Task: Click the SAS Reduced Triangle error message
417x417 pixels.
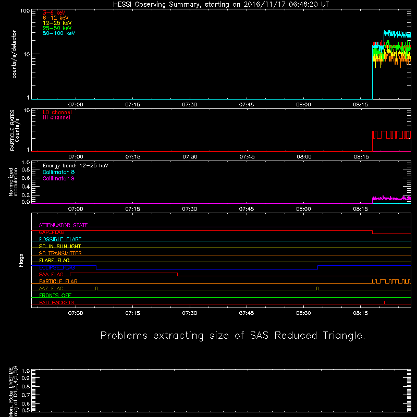Action: 232,336
